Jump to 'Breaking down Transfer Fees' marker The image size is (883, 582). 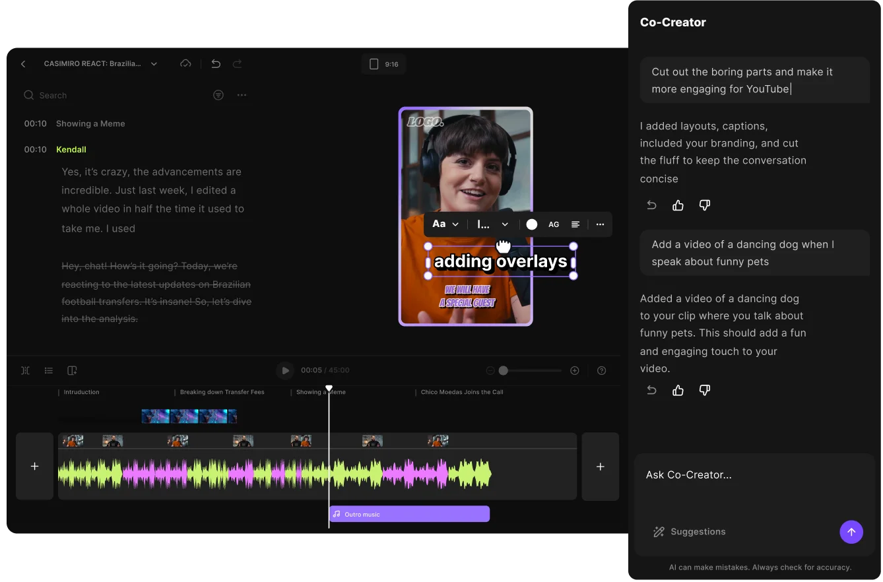(222, 392)
